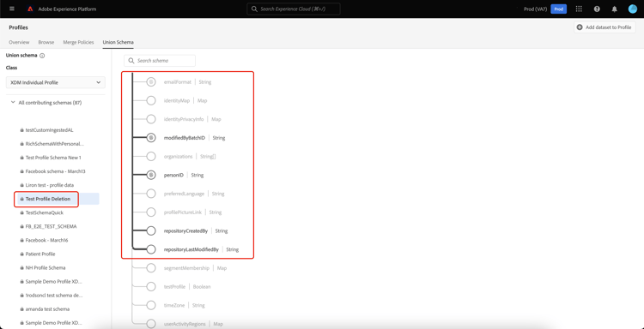
Task: Select the FB_E2E_TEST_SCHEMA schema
Action: coord(51,226)
